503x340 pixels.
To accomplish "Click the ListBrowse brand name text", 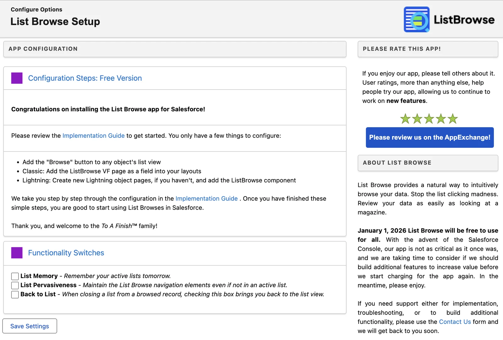I will click(x=464, y=19).
